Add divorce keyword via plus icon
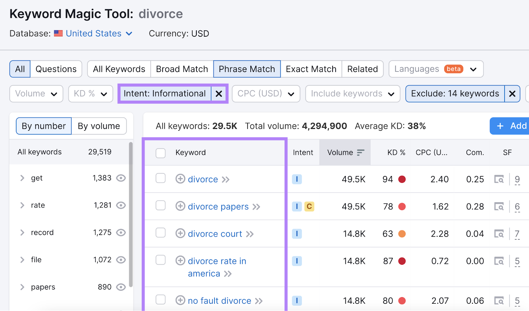 [180, 179]
